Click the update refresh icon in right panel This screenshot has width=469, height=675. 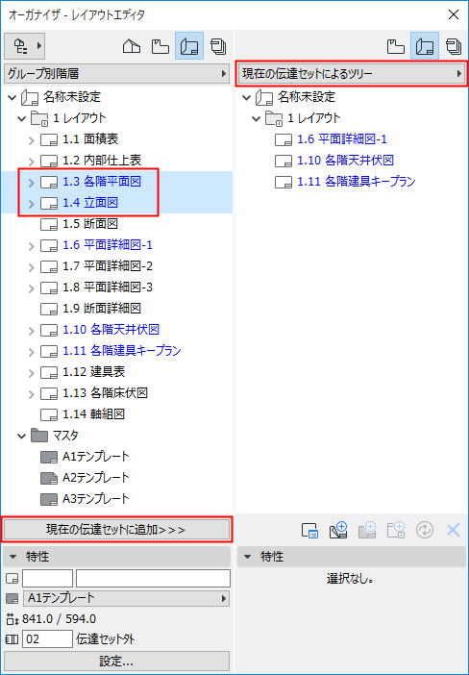pyautogui.click(x=425, y=531)
